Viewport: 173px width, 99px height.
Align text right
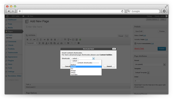pyautogui.click(x=55, y=39)
